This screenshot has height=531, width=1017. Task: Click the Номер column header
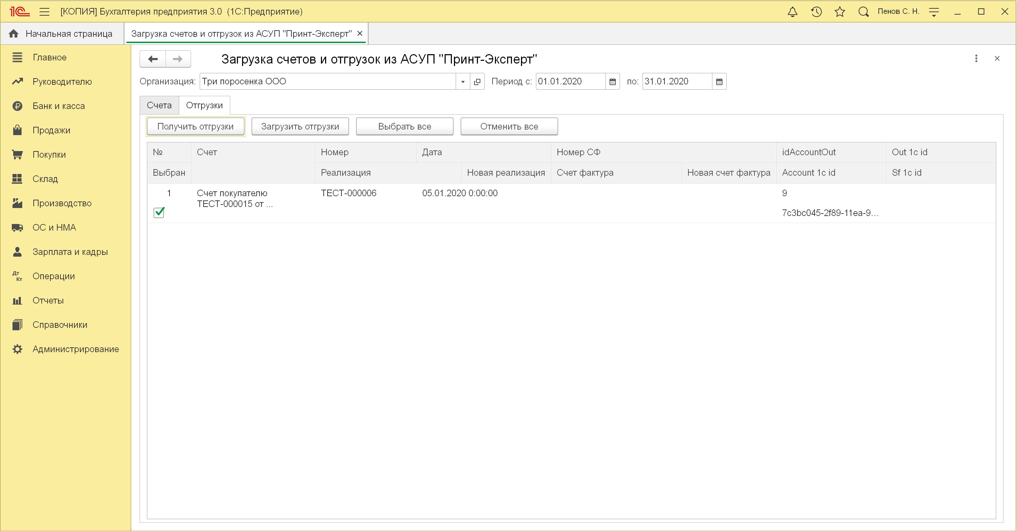[366, 152]
